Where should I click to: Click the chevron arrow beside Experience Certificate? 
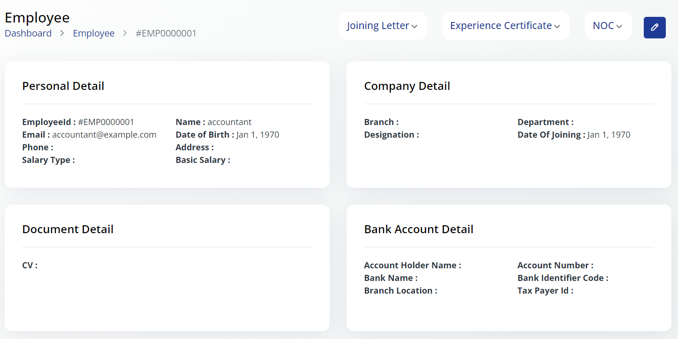pos(557,27)
